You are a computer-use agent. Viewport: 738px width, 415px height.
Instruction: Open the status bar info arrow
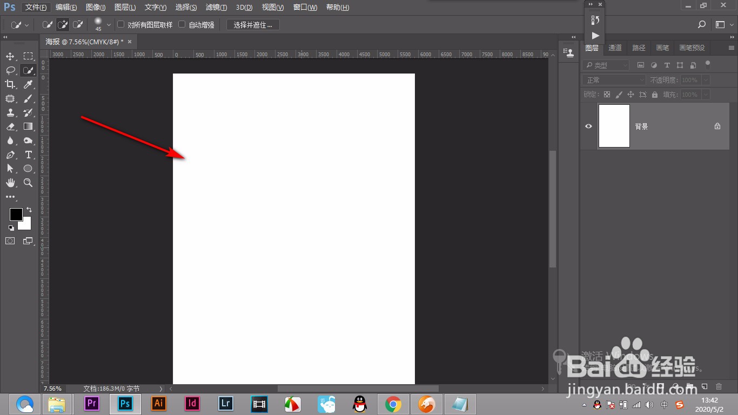[x=161, y=389]
